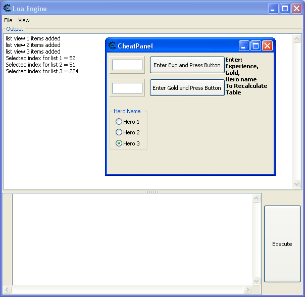305x297 pixels.
Task: Close the CheatPanel window
Action: [267, 46]
